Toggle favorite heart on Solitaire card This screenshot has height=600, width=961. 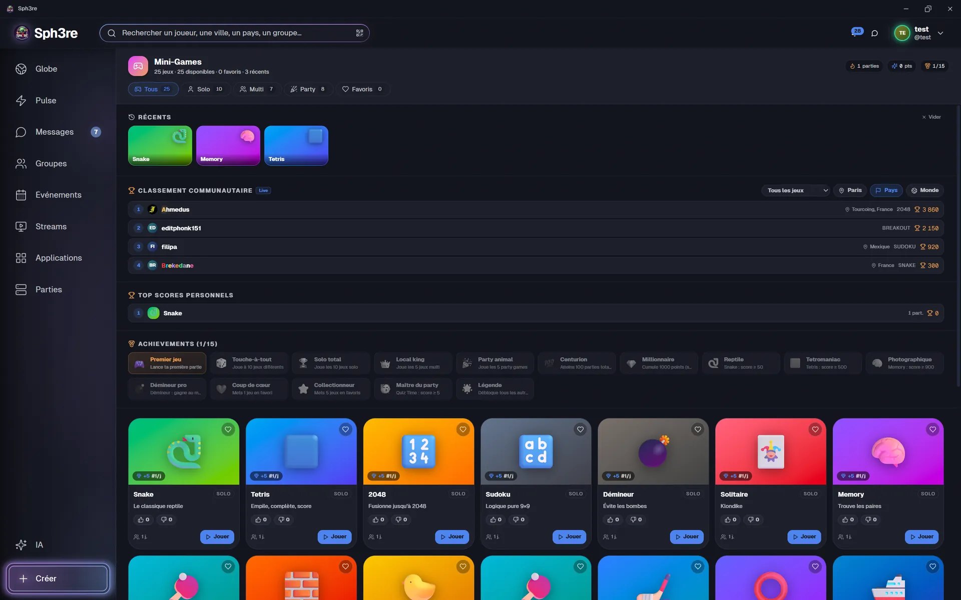pos(815,429)
